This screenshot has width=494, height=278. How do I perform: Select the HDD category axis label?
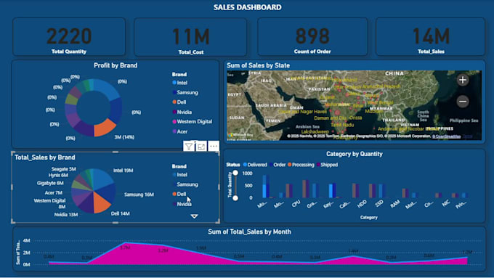tap(362, 203)
